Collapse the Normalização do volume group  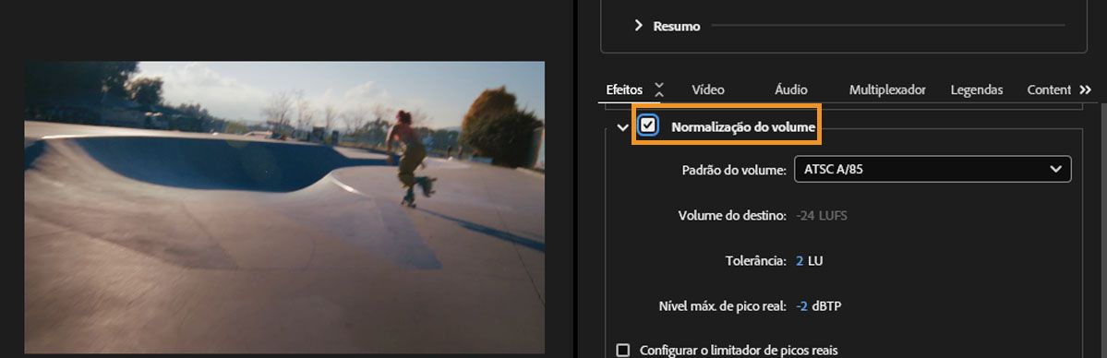[622, 128]
